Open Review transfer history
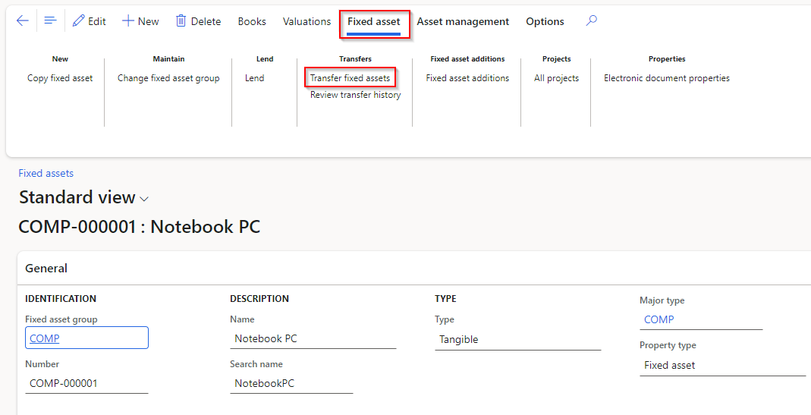Image resolution: width=811 pixels, height=415 pixels. click(x=355, y=95)
